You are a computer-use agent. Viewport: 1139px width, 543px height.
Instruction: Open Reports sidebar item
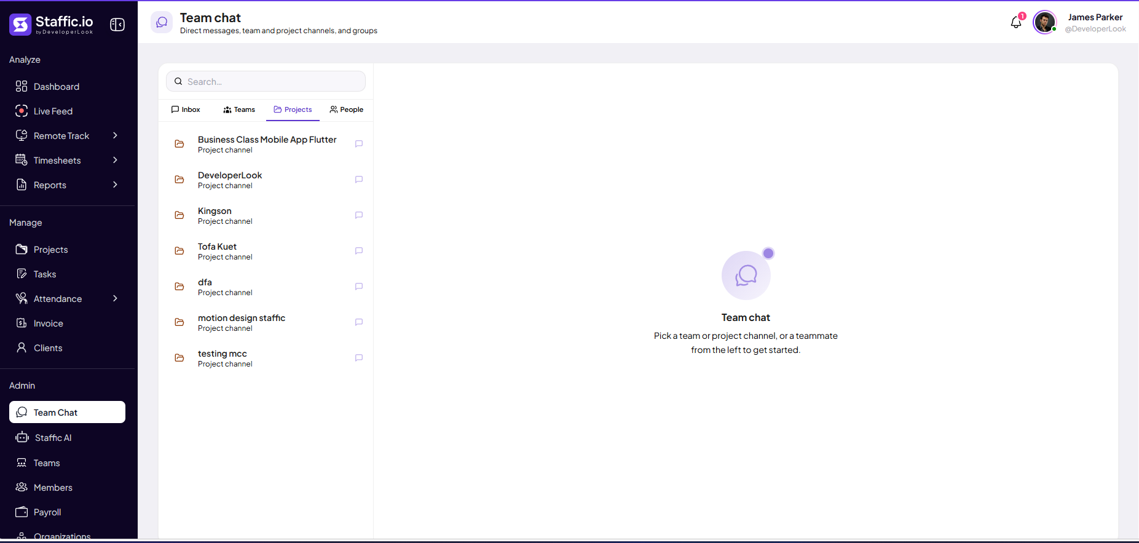pyautogui.click(x=67, y=185)
